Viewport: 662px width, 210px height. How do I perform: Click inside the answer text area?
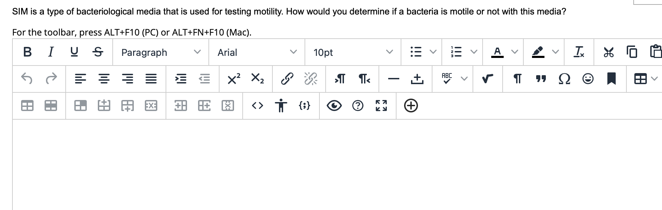[337, 164]
